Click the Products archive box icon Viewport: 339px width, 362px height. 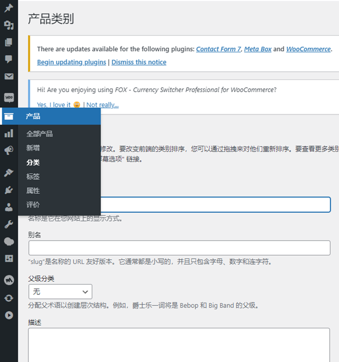(9, 116)
